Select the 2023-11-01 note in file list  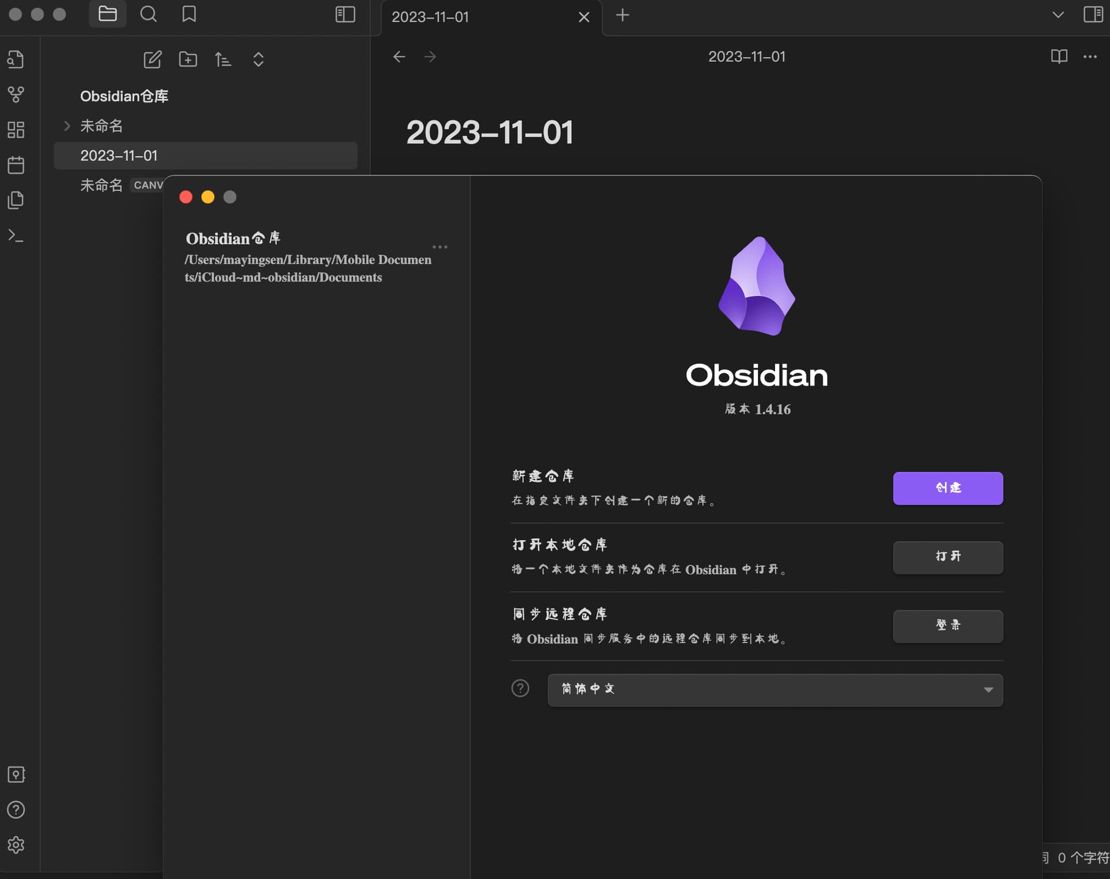[205, 156]
